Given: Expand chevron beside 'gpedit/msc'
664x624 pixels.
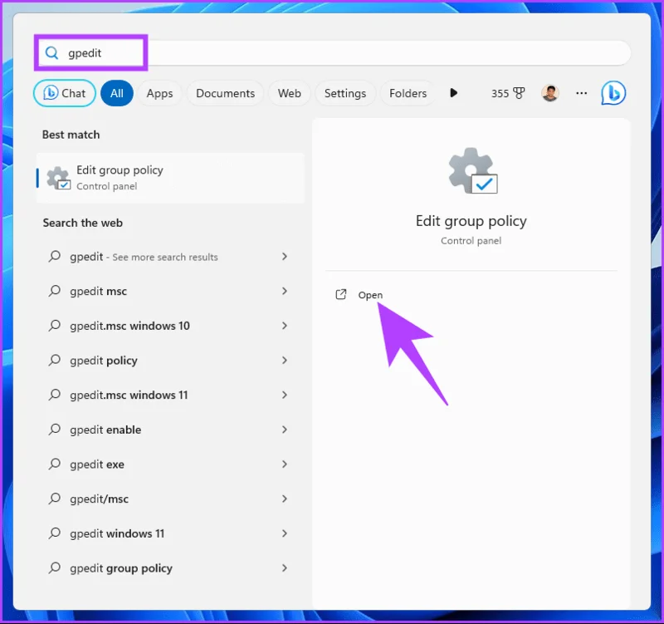Looking at the screenshot, I should [x=285, y=499].
